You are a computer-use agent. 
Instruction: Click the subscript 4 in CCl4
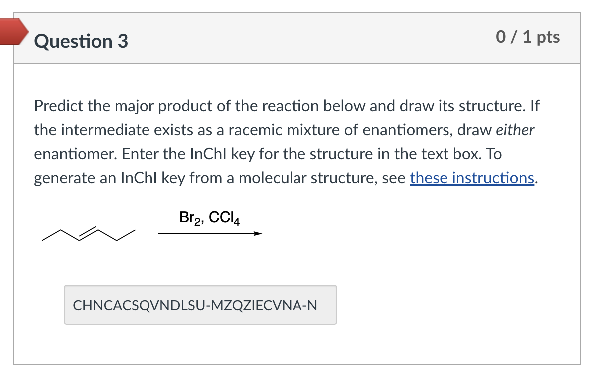238,222
